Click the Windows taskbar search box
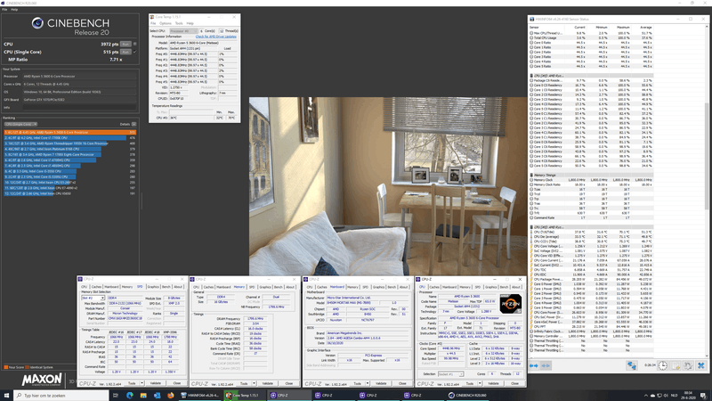Viewport: 712px width, 401px height. (x=61, y=395)
